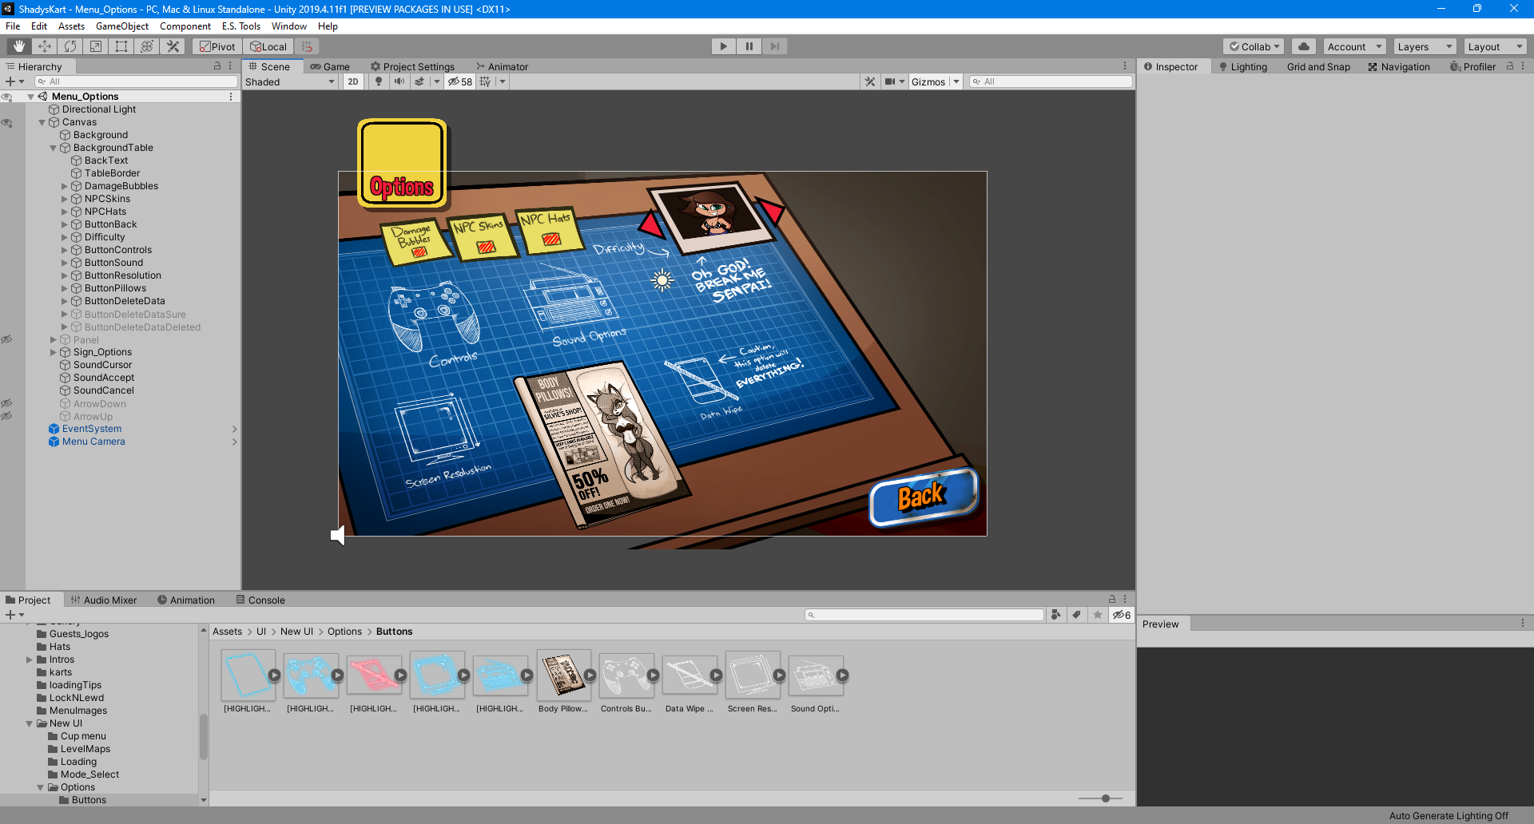Click the Play button to start the game

(x=723, y=46)
